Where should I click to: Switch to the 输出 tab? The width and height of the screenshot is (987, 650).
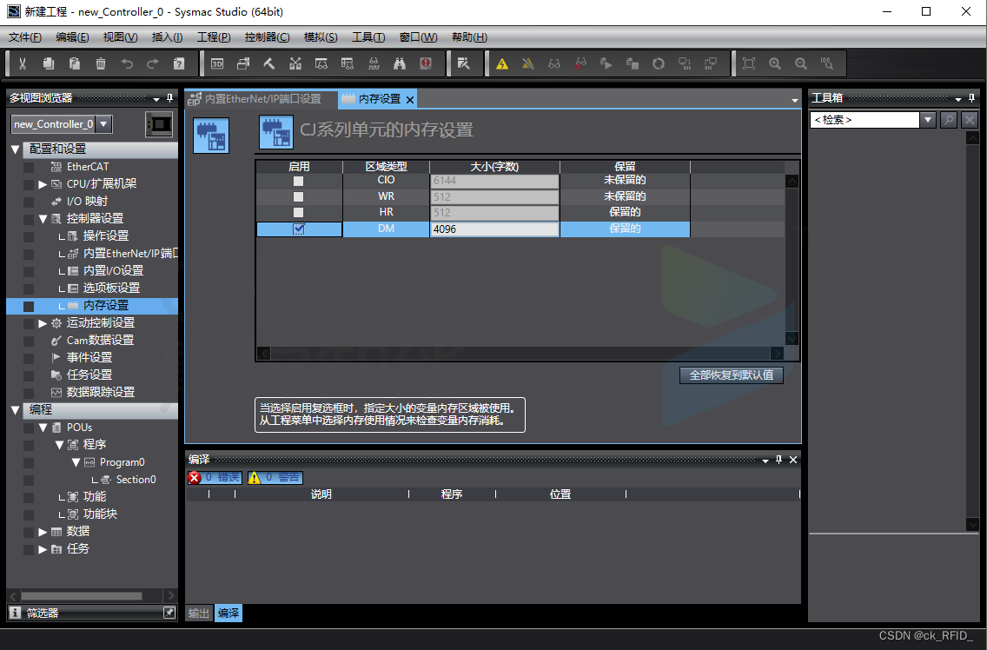coord(199,613)
